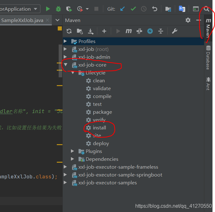This screenshot has height=212, width=215.
Task: Open Project Structure folder icon
Action: coord(168,9)
